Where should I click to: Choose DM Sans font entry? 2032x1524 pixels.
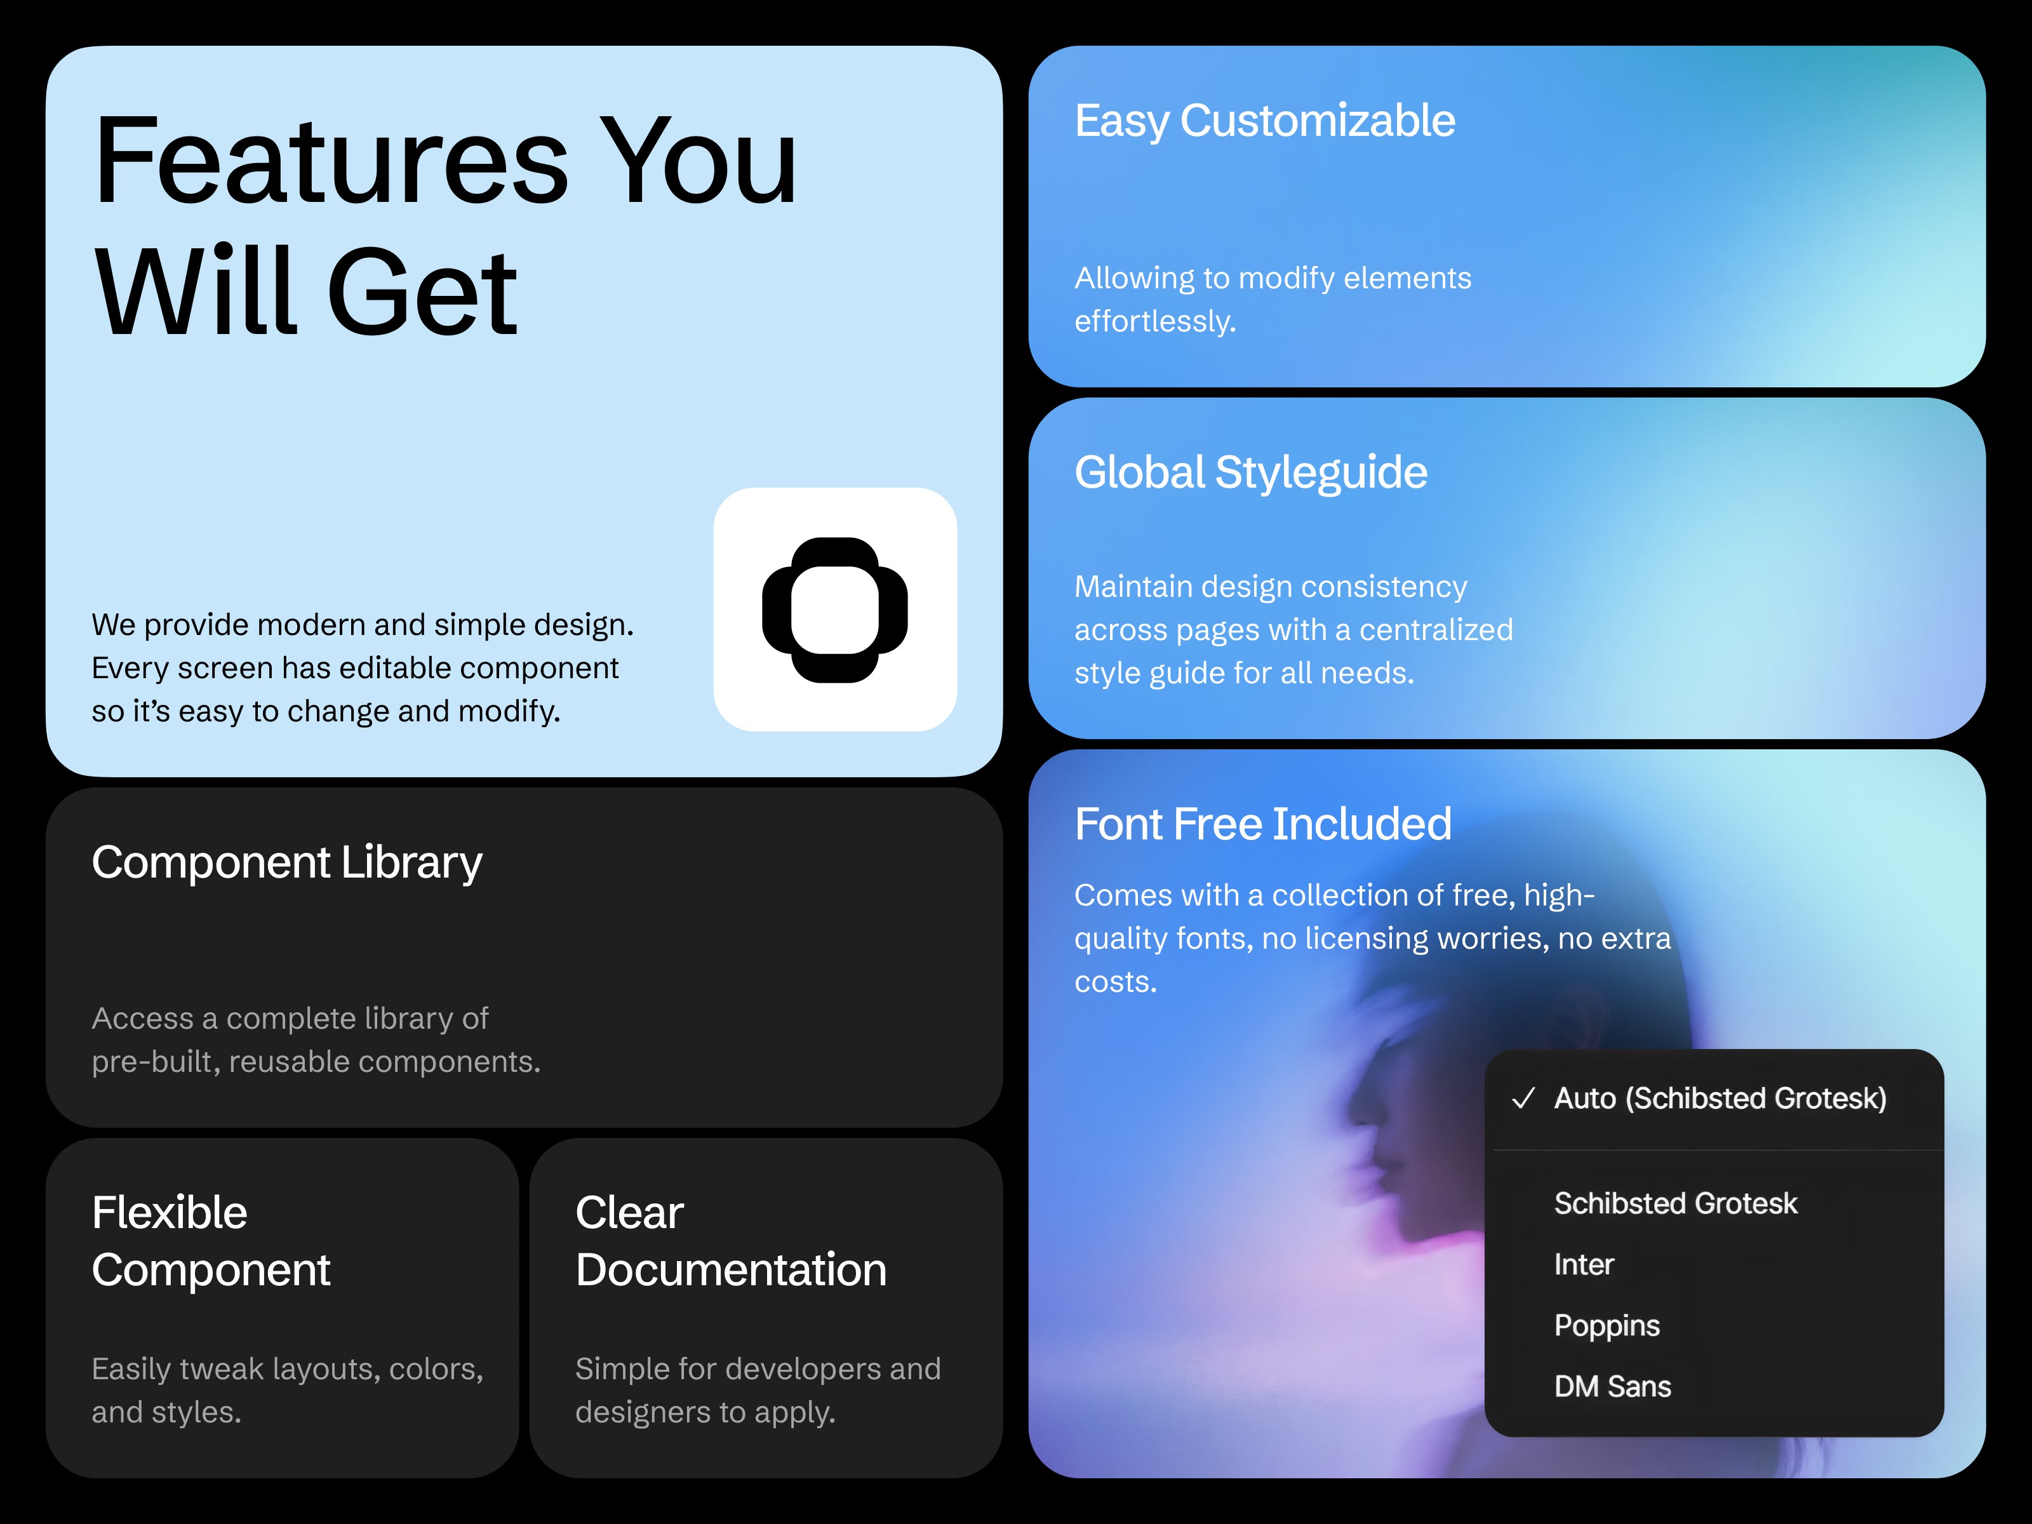[x=1612, y=1387]
